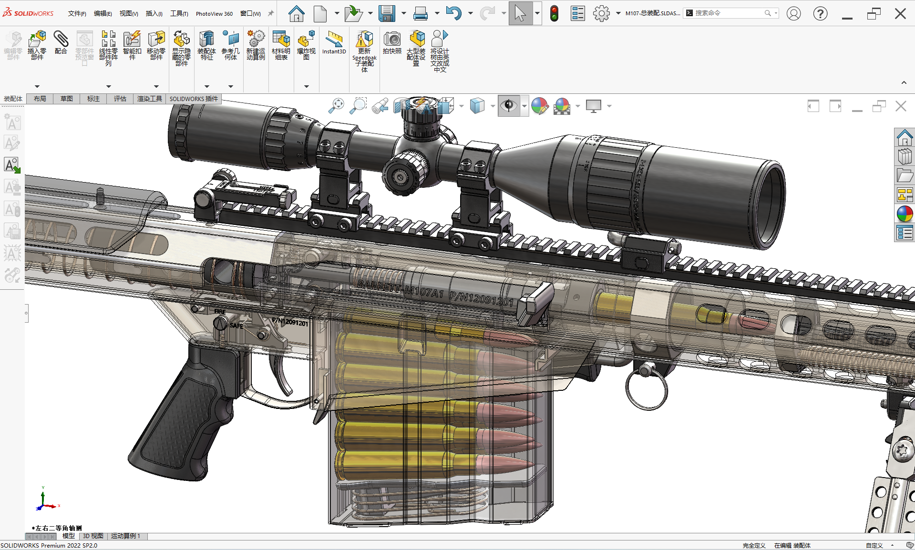Activate the Select arrow cursor tool
The height and width of the screenshot is (550, 915).
(520, 13)
